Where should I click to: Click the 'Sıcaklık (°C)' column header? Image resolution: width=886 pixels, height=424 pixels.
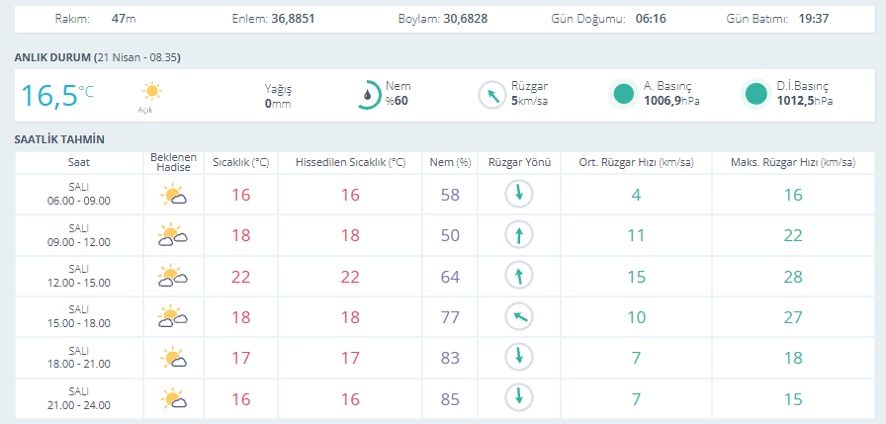241,162
